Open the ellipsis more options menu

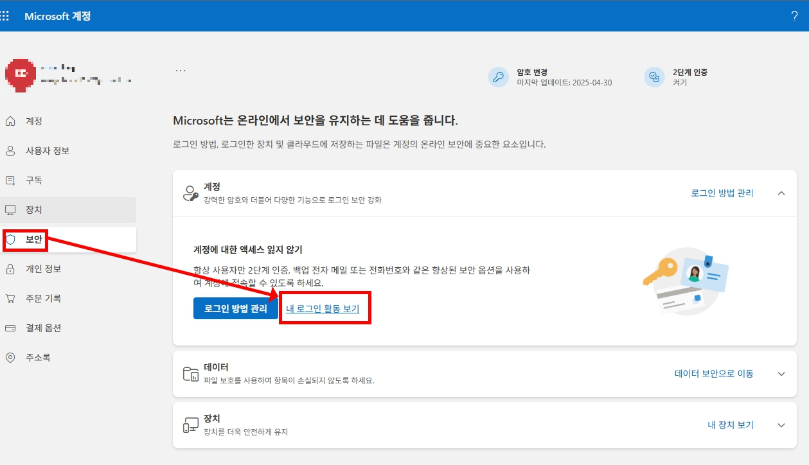181,71
